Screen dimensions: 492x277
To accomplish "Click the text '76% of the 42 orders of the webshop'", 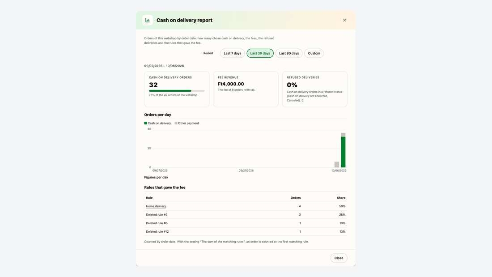I will 173,95.
